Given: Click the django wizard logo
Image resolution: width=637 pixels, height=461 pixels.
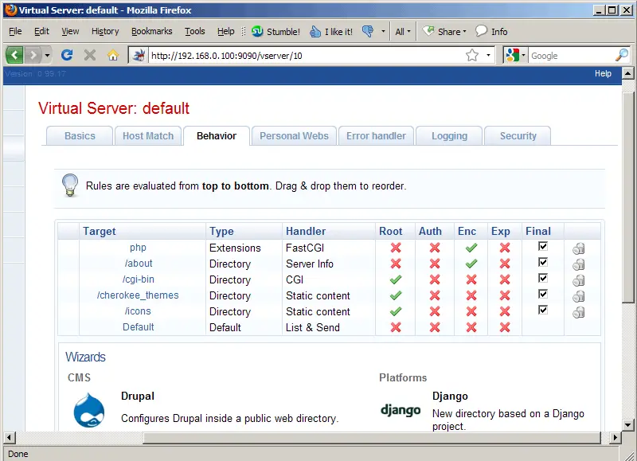Looking at the screenshot, I should [401, 410].
